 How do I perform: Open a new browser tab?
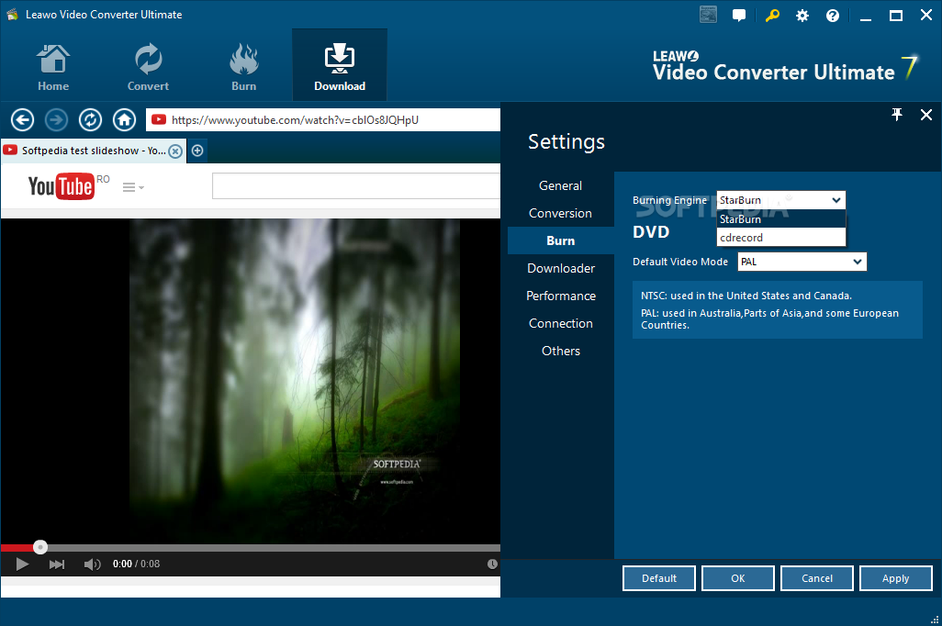tap(197, 151)
